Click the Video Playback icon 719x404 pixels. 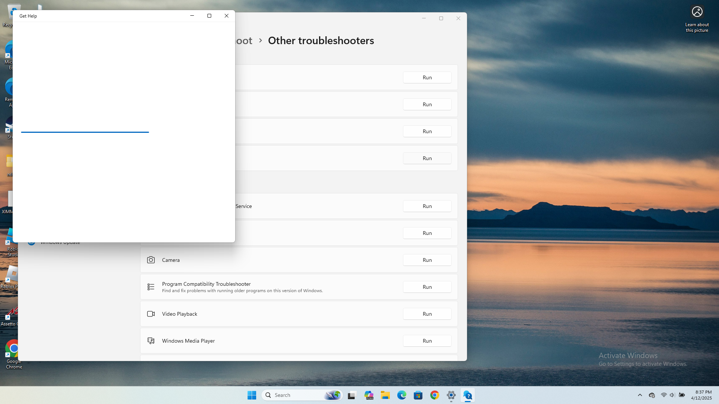click(151, 314)
